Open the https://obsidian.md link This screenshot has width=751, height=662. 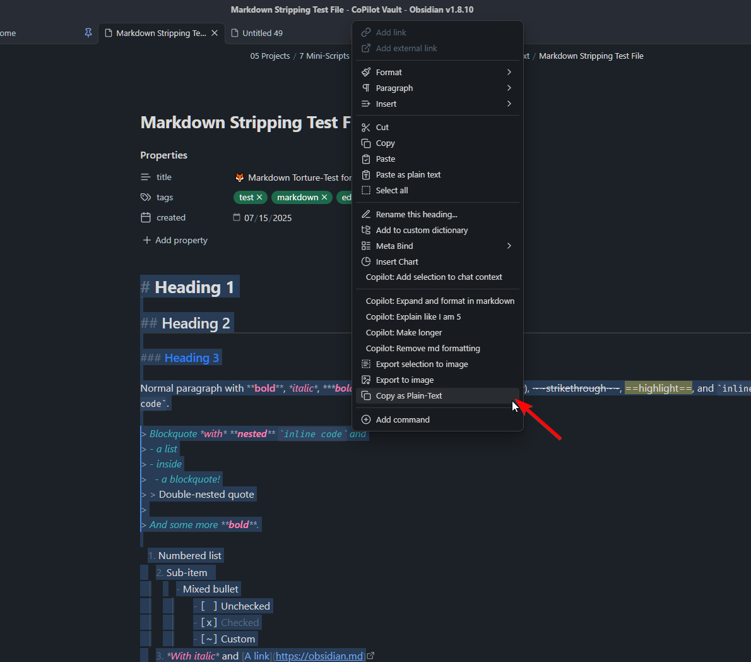pos(319,656)
